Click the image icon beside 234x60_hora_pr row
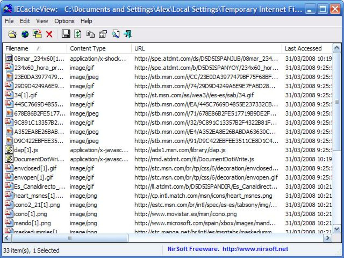This screenshot has width=344, height=258. [9, 67]
